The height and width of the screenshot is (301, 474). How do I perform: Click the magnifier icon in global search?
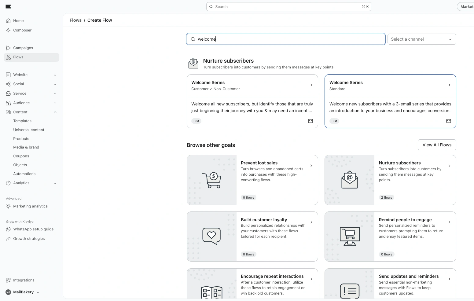click(211, 7)
